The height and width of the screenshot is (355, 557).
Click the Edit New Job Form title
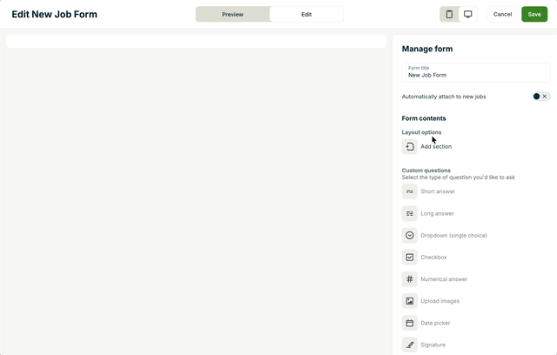(x=54, y=14)
